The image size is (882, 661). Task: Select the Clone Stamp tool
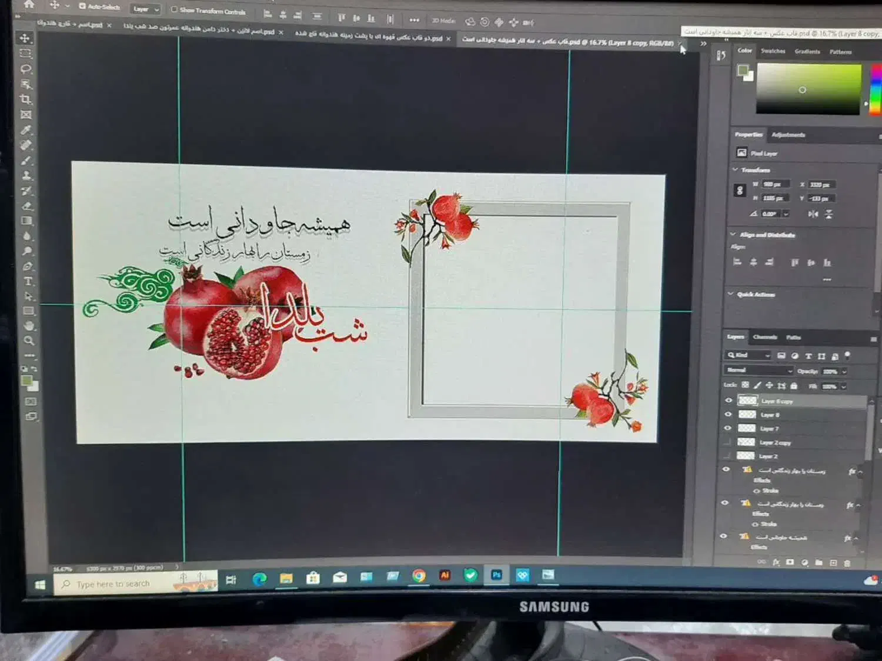point(26,175)
